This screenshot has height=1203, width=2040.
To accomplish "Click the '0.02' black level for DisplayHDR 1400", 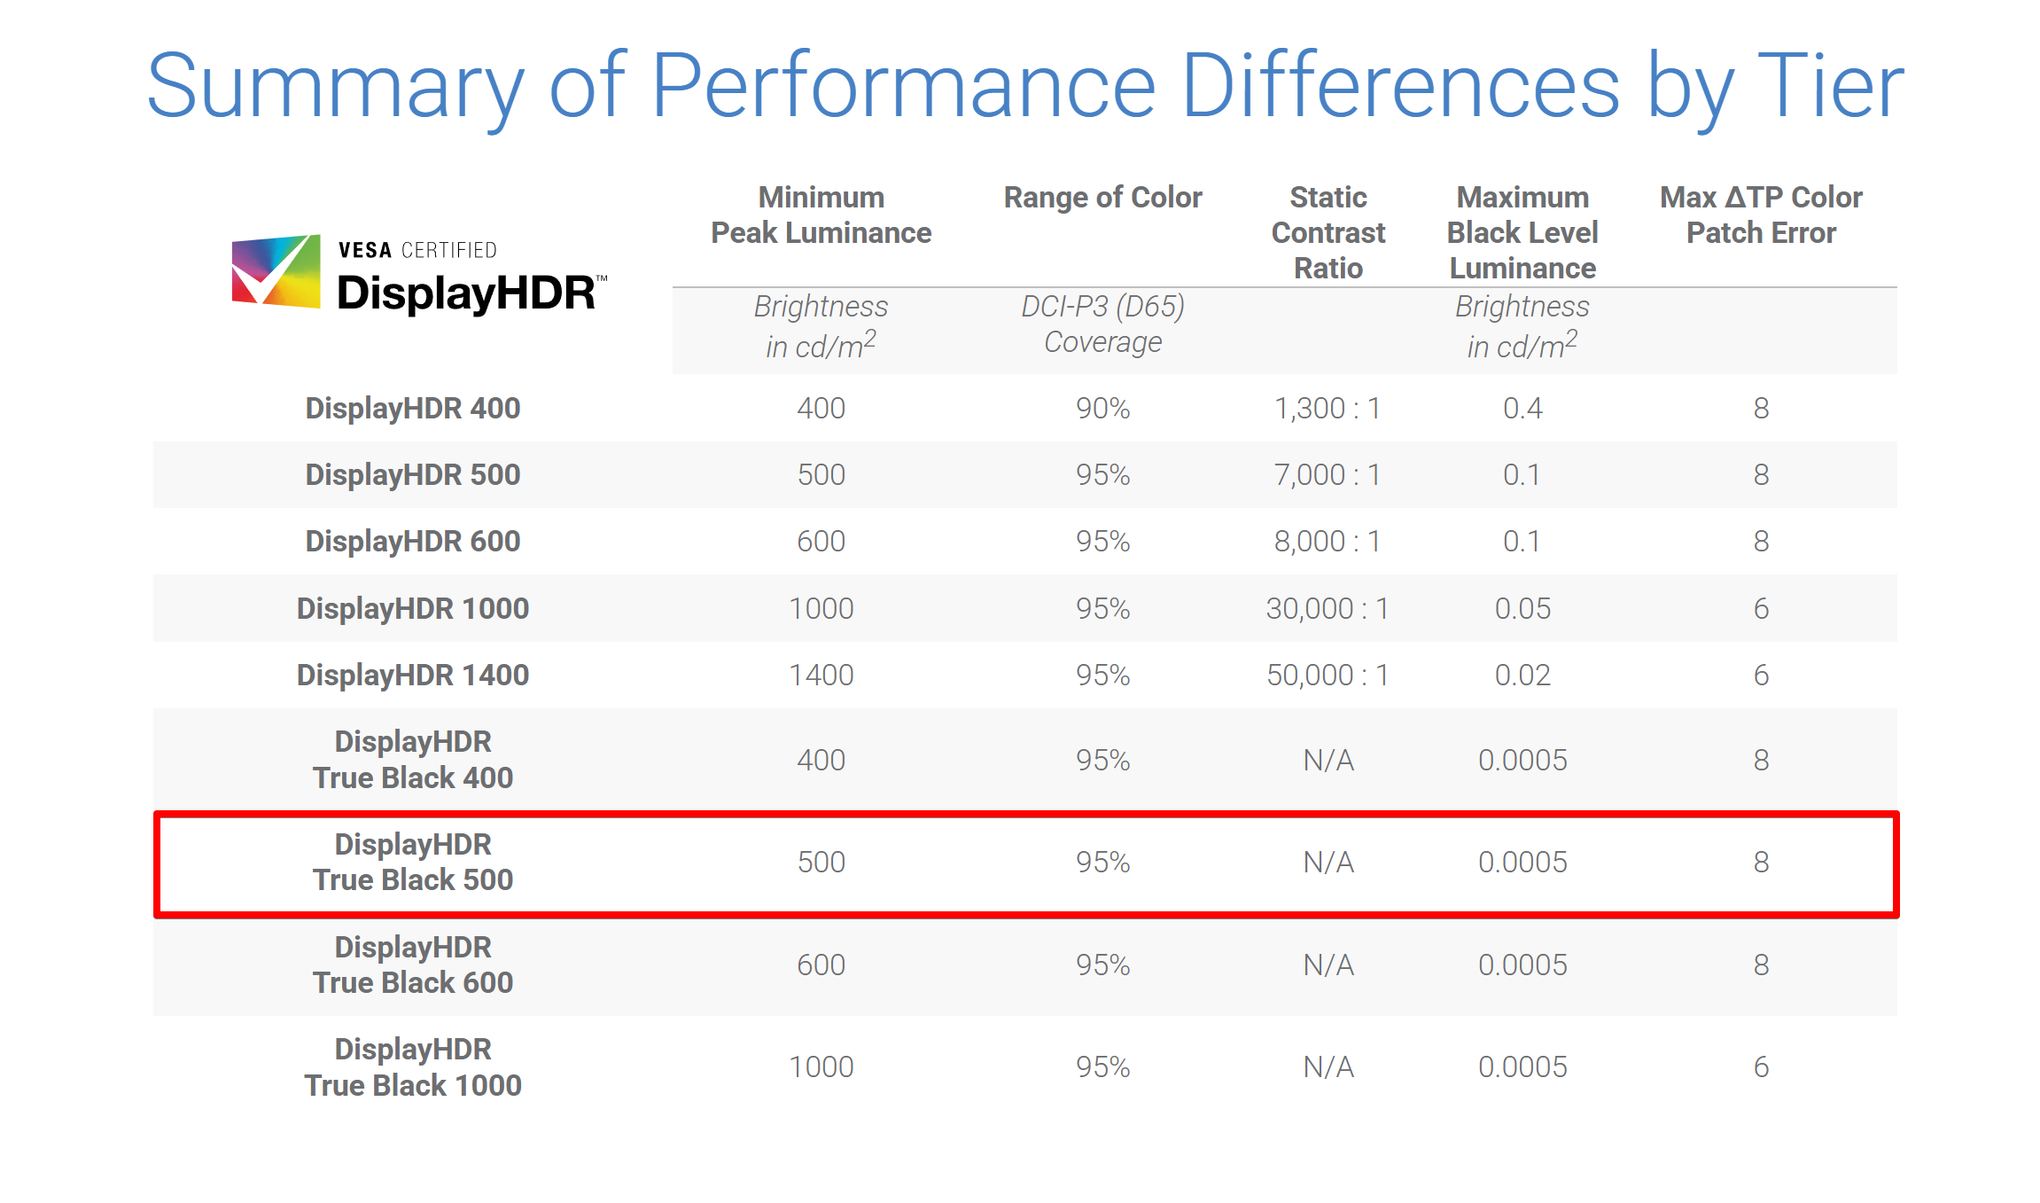I will point(1522,676).
